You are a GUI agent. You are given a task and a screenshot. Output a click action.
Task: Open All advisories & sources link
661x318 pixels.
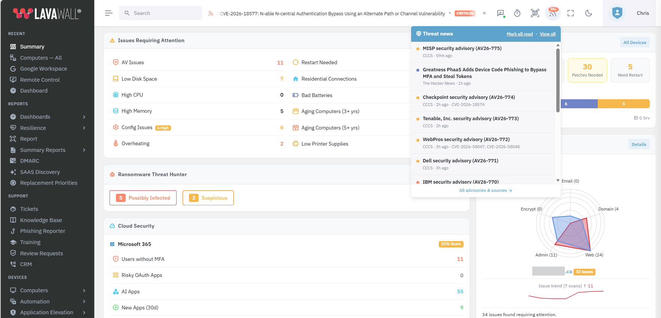[486, 190]
